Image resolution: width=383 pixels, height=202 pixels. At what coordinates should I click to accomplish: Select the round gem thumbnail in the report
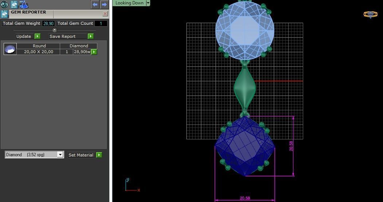[10, 49]
